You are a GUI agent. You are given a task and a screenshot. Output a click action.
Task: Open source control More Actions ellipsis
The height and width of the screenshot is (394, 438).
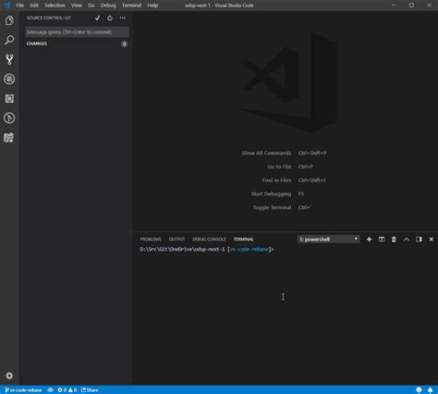123,18
